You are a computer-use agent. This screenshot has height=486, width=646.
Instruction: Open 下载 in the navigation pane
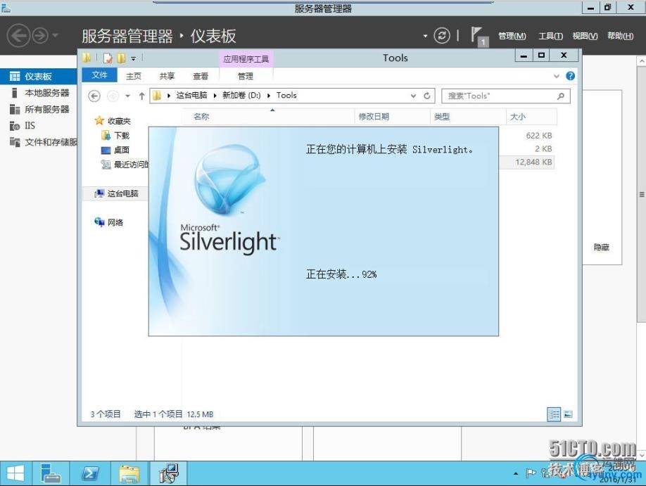pos(115,136)
